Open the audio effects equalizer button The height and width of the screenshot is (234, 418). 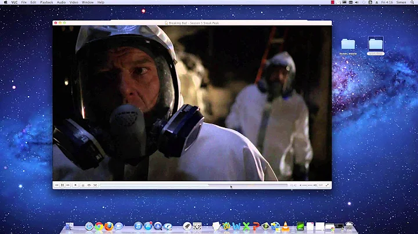pyautogui.click(x=320, y=185)
